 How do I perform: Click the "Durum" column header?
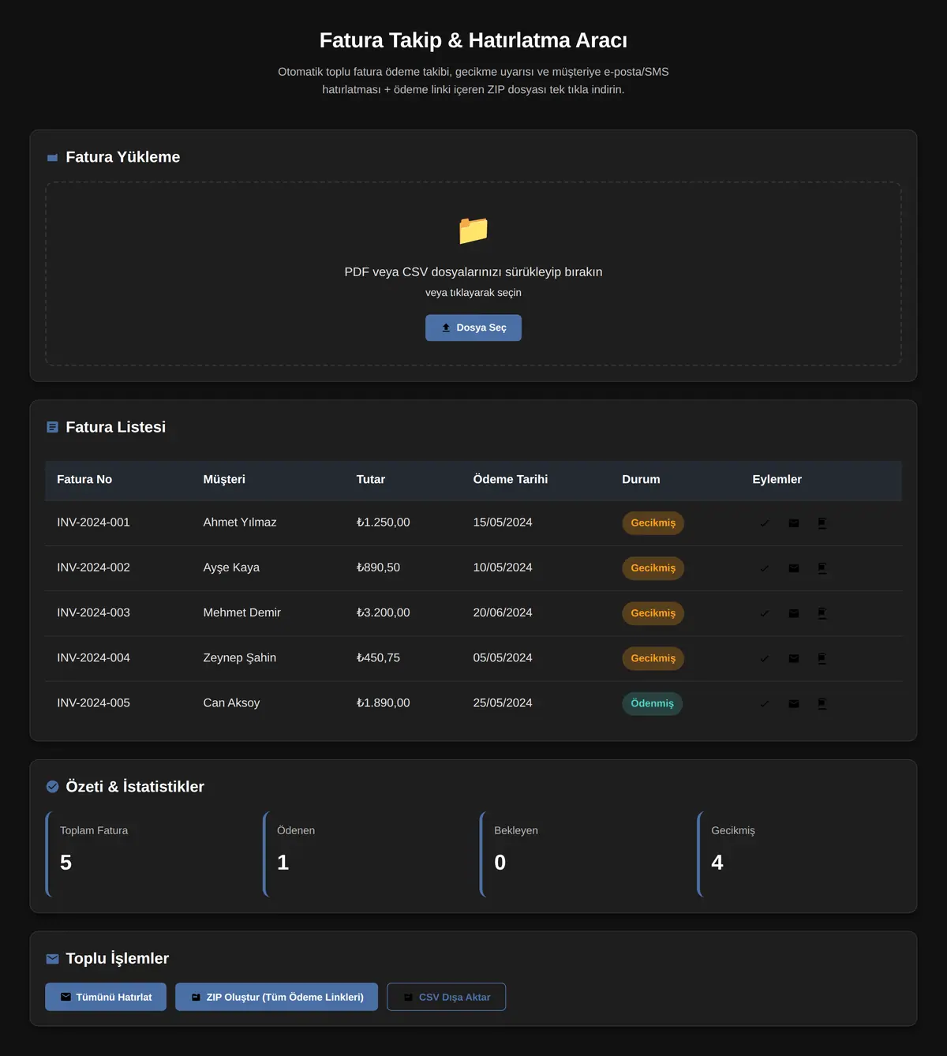tap(641, 479)
